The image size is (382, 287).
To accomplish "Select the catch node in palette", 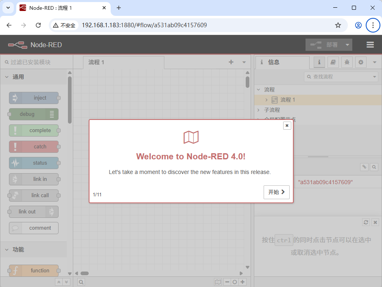I will pyautogui.click(x=34, y=146).
